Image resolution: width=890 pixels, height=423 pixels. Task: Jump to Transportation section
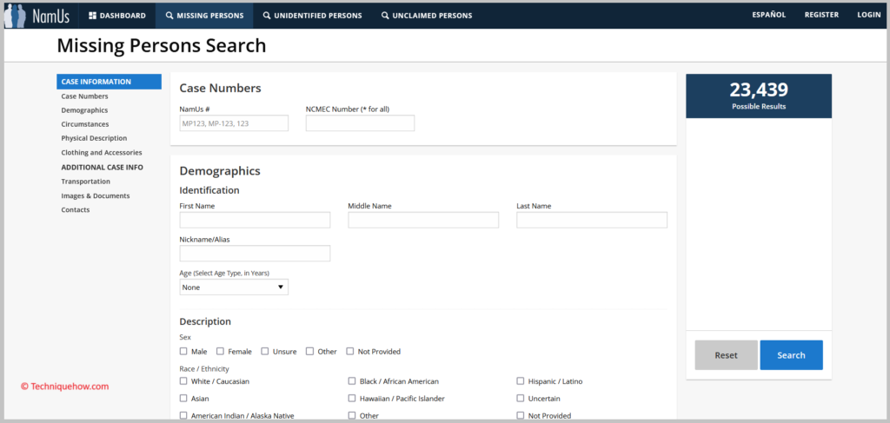pyautogui.click(x=86, y=182)
